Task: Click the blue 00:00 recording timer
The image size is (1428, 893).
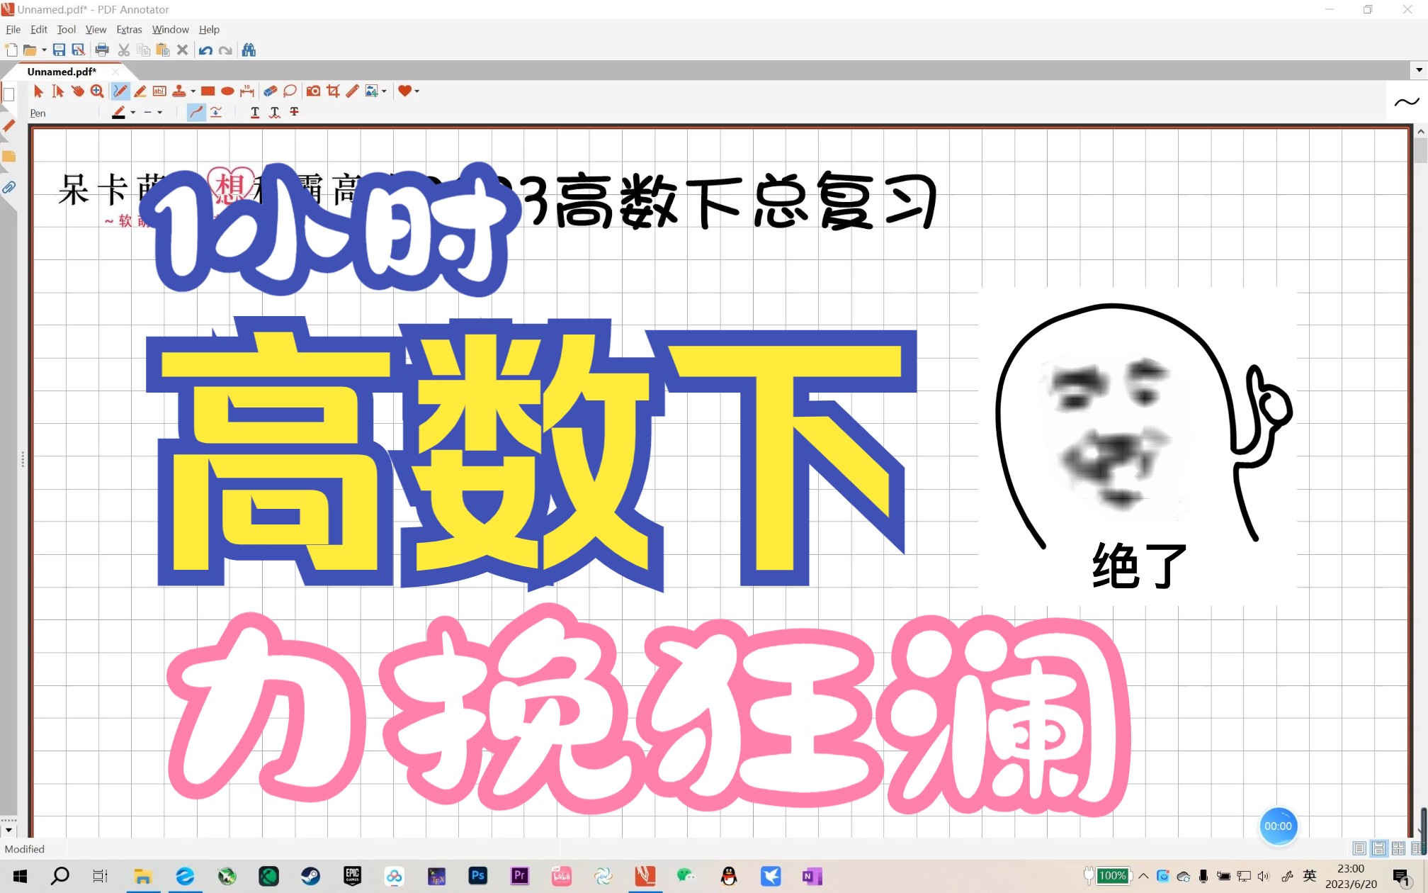Action: point(1278,826)
